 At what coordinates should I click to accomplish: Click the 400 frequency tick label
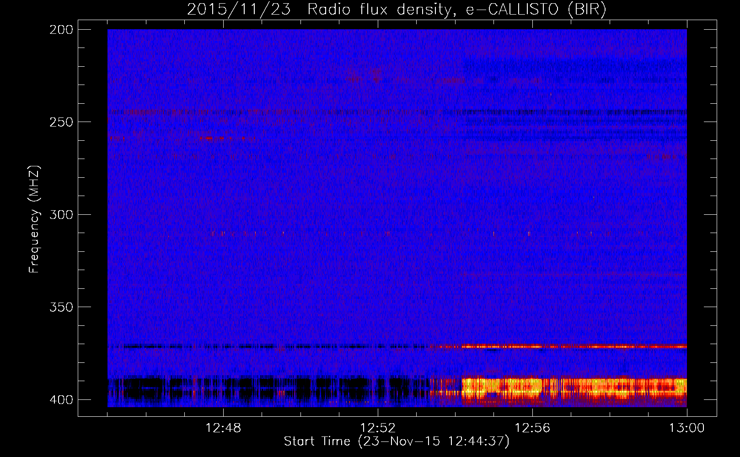click(61, 400)
